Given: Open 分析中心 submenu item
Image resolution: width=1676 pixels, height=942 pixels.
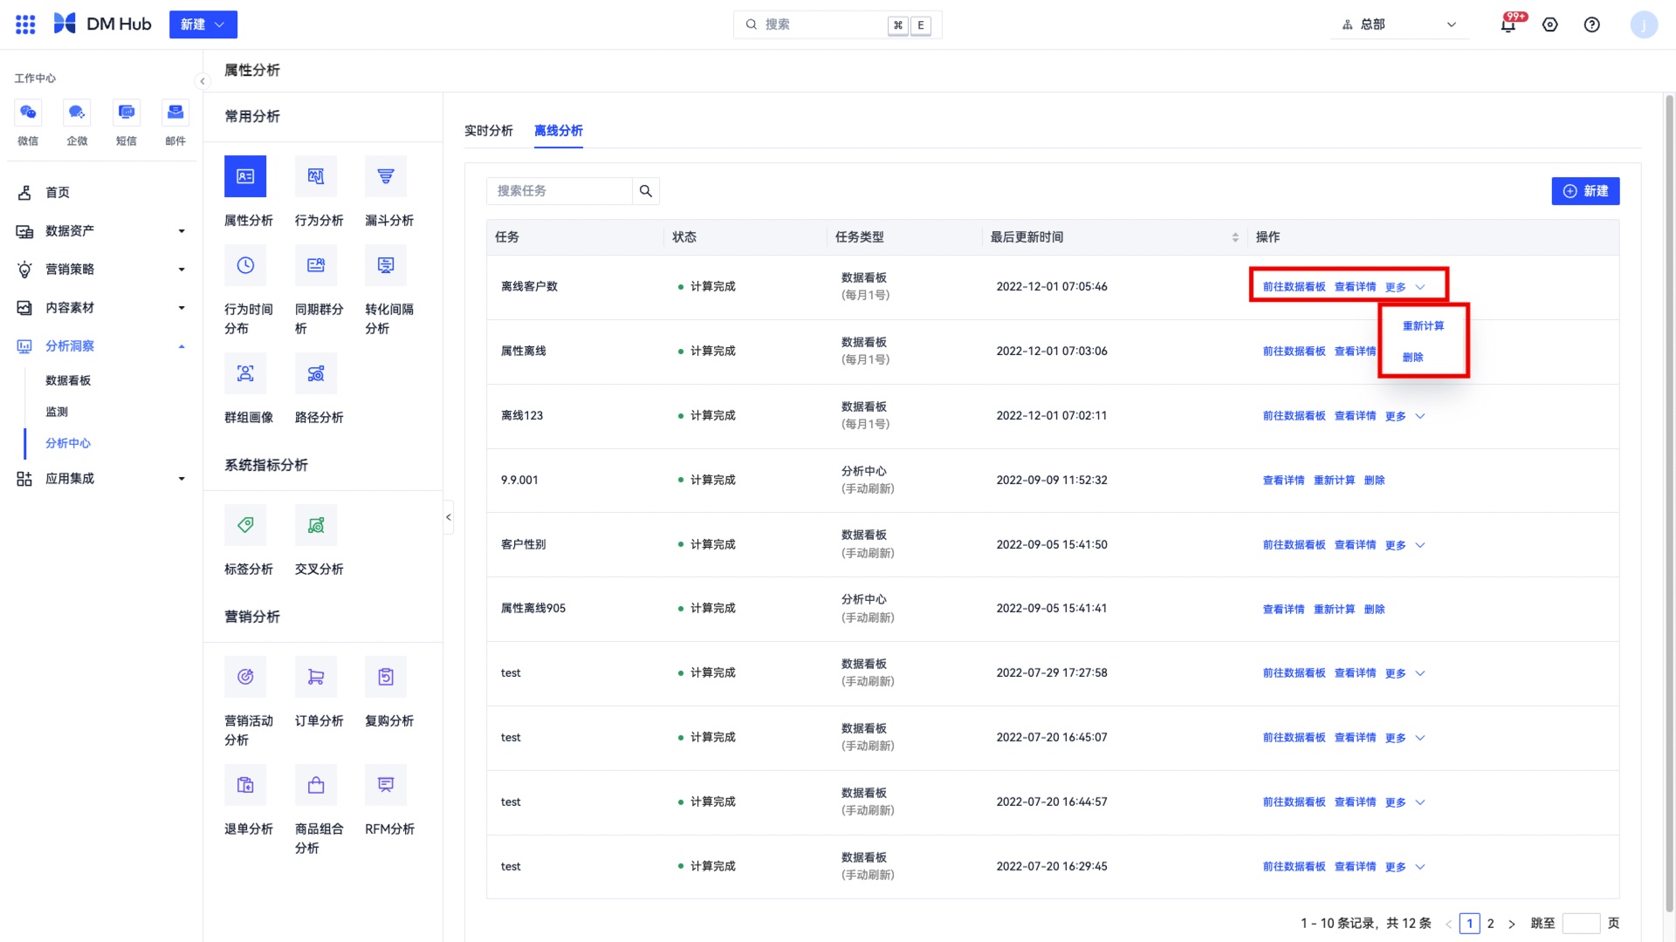Looking at the screenshot, I should pyautogui.click(x=68, y=444).
